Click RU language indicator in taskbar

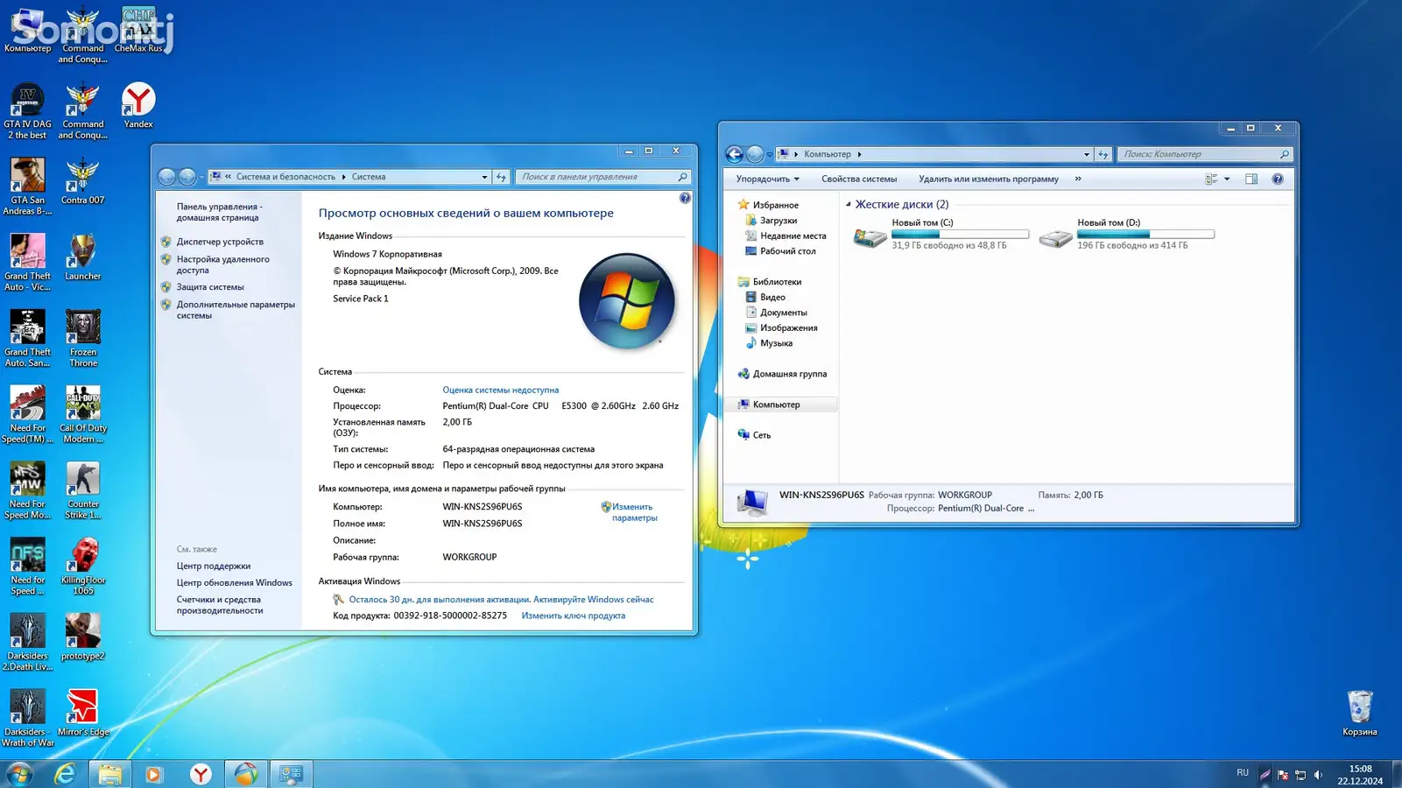pyautogui.click(x=1243, y=773)
